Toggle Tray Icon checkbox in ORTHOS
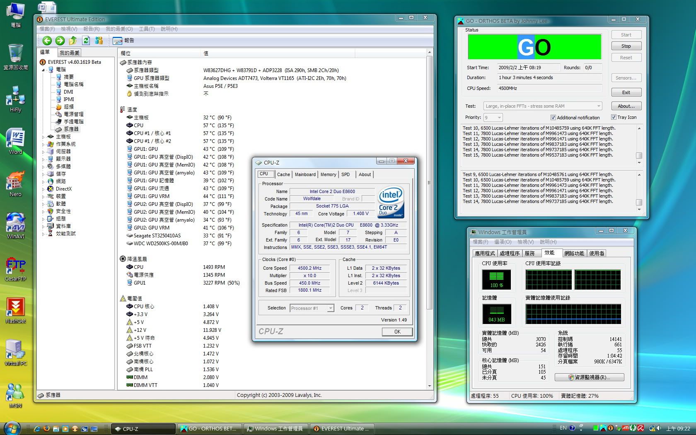This screenshot has height=435, width=696. click(x=614, y=117)
